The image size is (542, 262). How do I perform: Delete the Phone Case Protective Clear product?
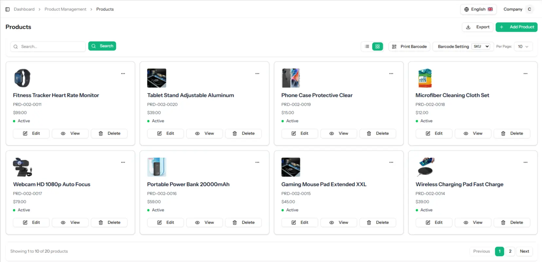(378, 133)
